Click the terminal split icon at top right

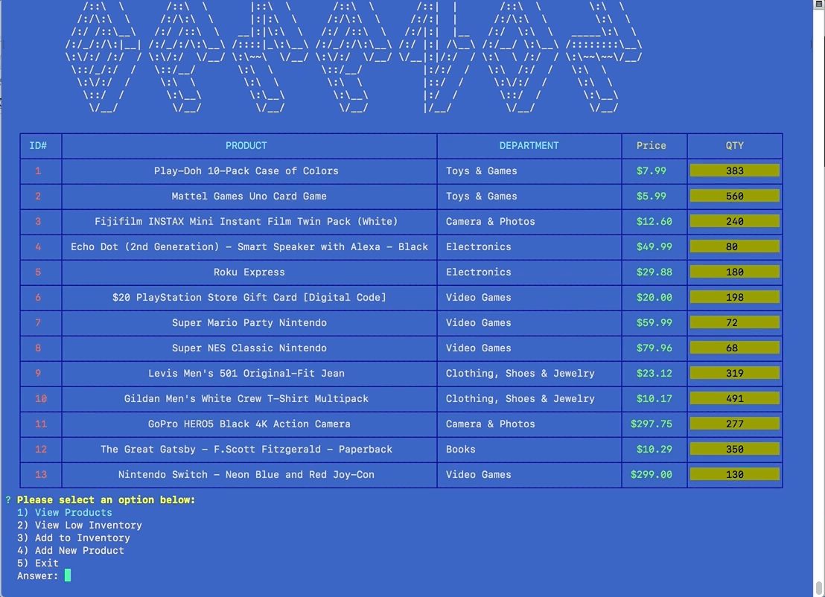tap(819, 4)
